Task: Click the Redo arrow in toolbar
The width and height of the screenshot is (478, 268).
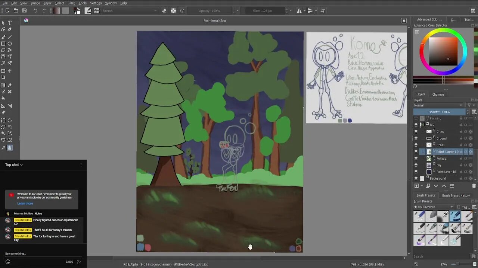Action: [44, 11]
